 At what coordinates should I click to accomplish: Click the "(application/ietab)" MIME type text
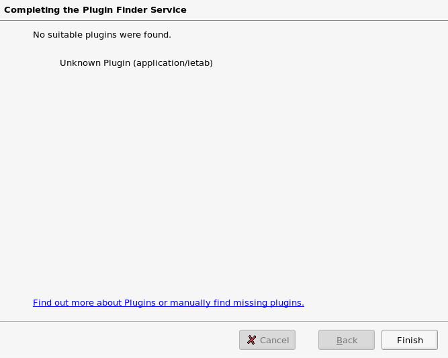[173, 63]
